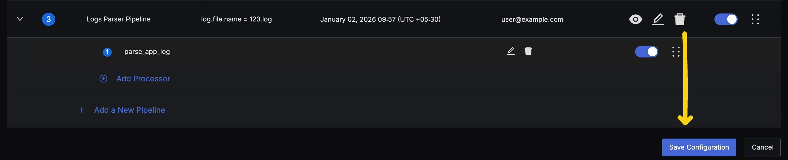Click the circled plus icon for Add Processor
This screenshot has height=160, width=788.
coord(103,79)
